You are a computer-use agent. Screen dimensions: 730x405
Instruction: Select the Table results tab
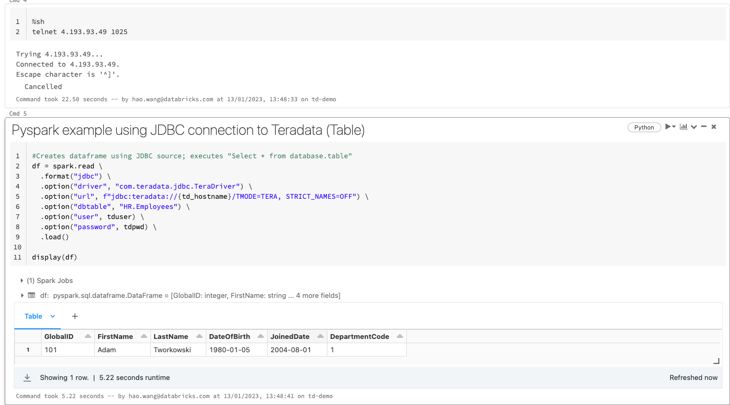click(x=34, y=317)
